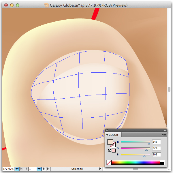Close the Color panel with round button
Viewport: 173px width, 173px height.
point(107,131)
